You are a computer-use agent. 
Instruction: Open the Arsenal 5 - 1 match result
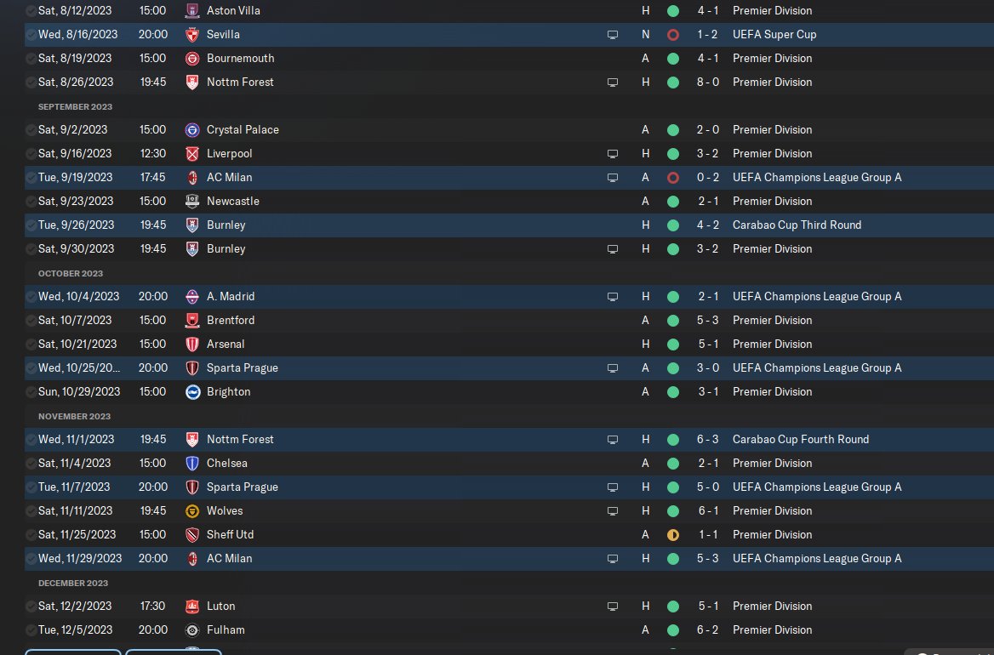tap(708, 344)
